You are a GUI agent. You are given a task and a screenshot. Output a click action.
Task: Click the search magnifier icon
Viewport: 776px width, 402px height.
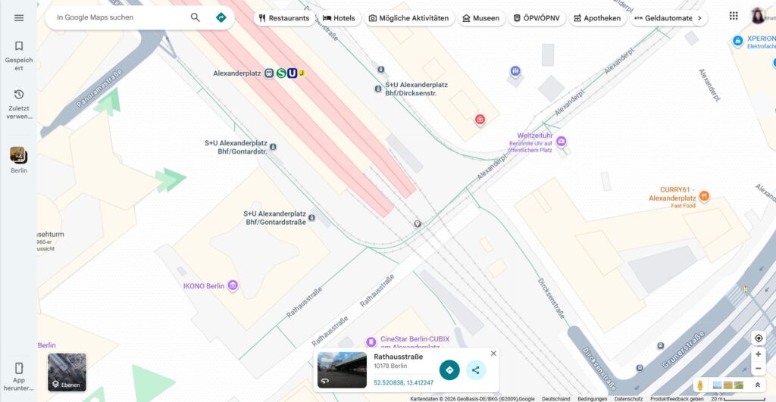[x=196, y=17]
